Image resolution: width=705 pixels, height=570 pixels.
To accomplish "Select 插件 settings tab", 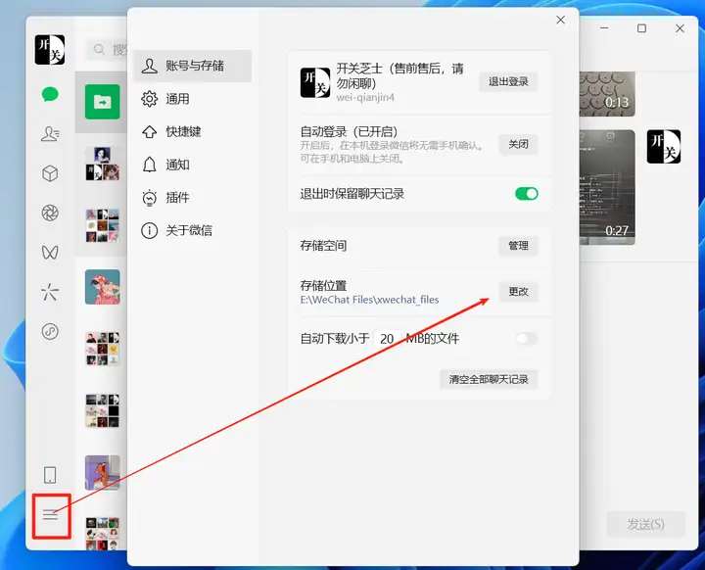I will [193, 198].
